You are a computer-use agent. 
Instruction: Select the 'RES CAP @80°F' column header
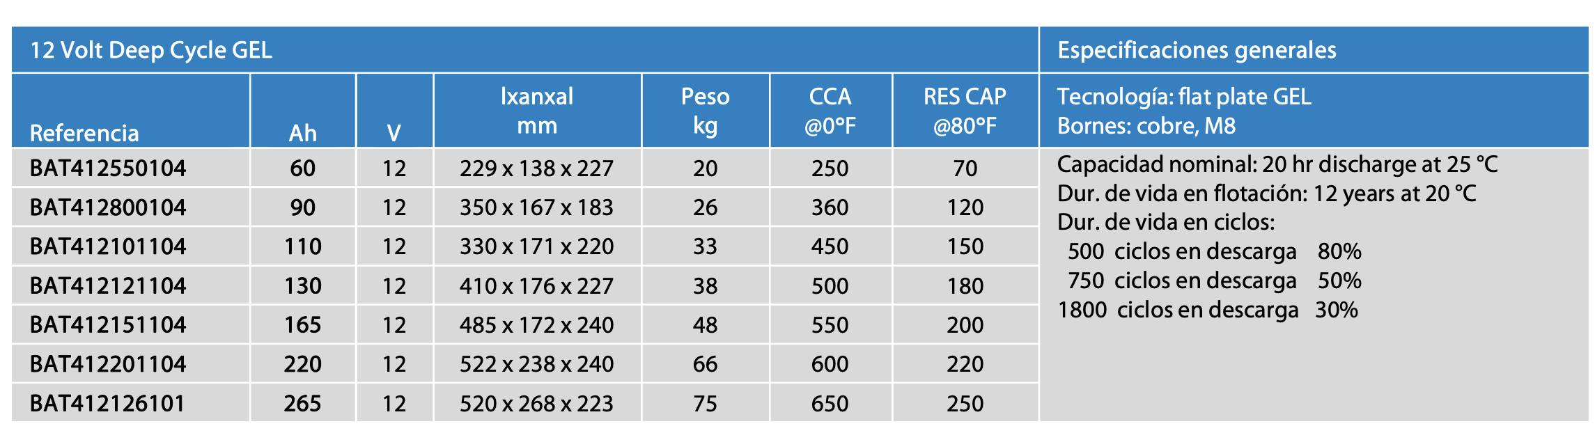coord(965,111)
